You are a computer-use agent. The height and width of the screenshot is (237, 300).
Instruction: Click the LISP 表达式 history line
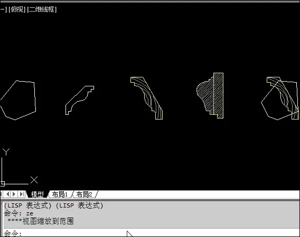pos(53,205)
